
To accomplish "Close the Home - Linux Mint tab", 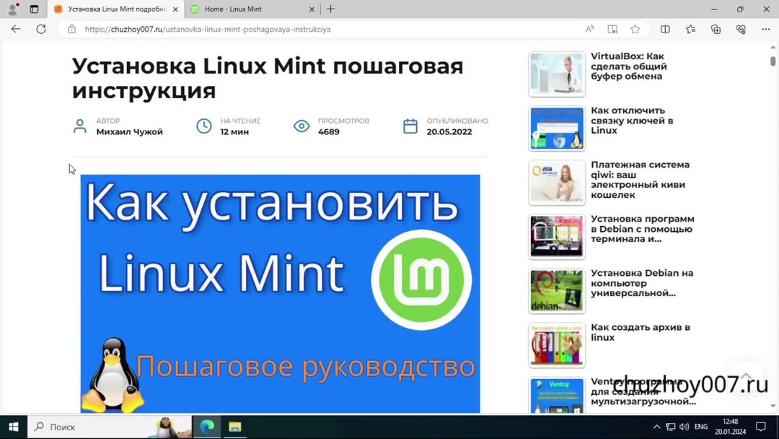I will (312, 9).
